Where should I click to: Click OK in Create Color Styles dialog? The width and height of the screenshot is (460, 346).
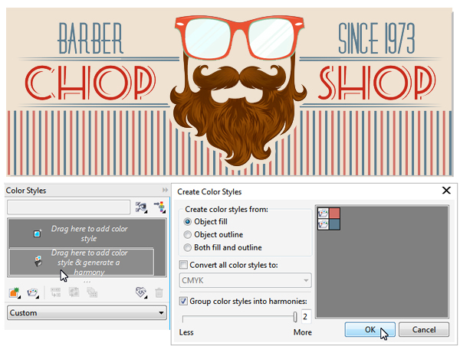370,330
